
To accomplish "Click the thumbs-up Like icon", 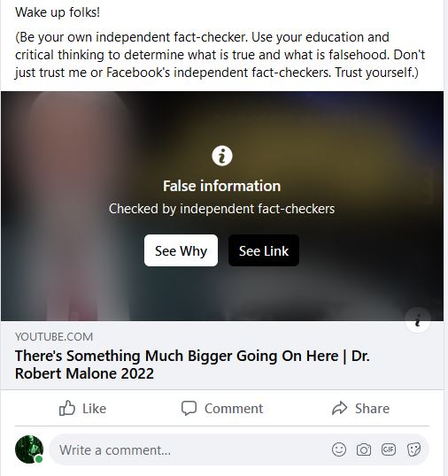I will click(66, 408).
